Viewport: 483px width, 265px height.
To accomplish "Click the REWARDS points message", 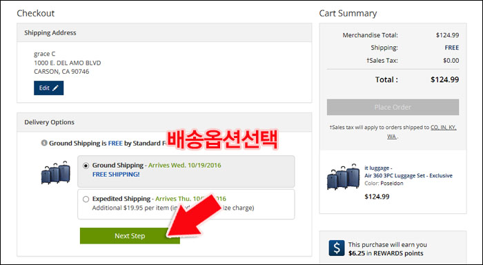I will [388, 249].
